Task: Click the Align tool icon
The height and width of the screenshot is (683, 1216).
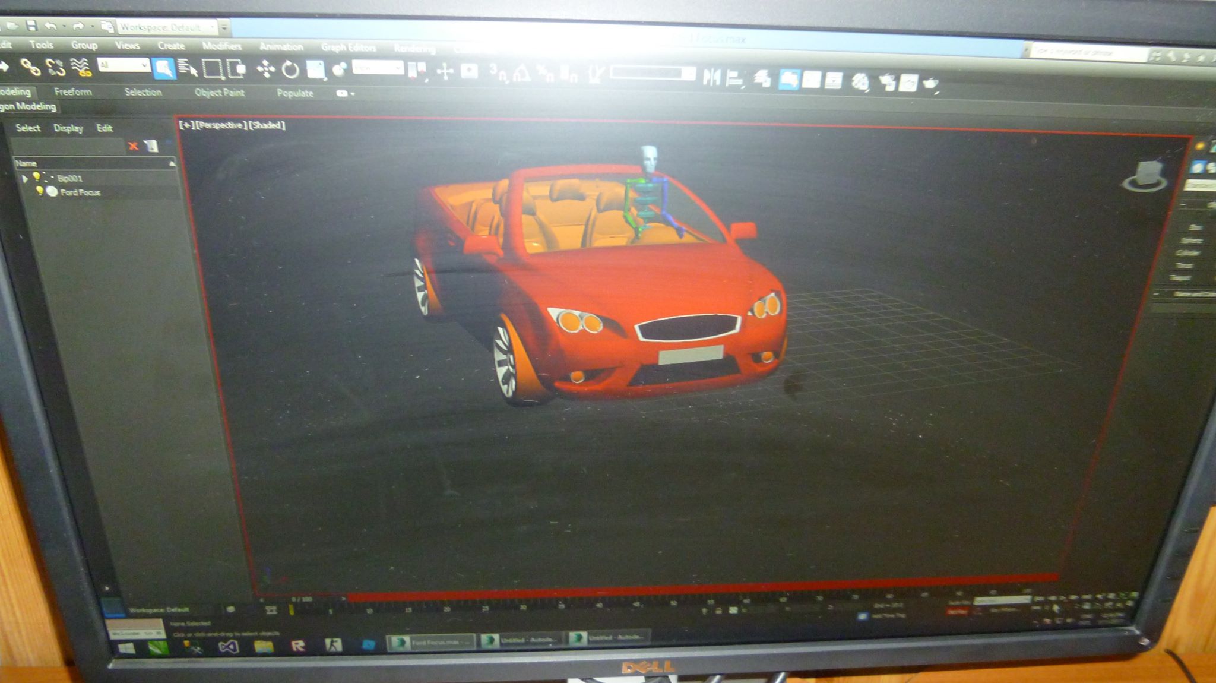Action: coord(735,77)
